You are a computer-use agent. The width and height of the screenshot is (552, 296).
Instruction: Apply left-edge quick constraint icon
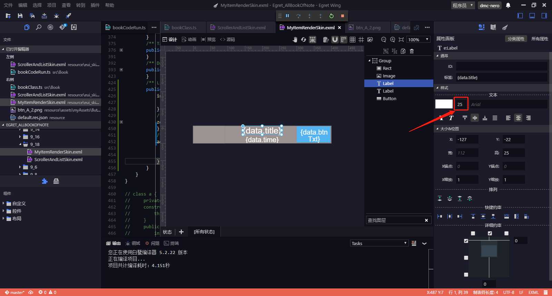point(440,216)
